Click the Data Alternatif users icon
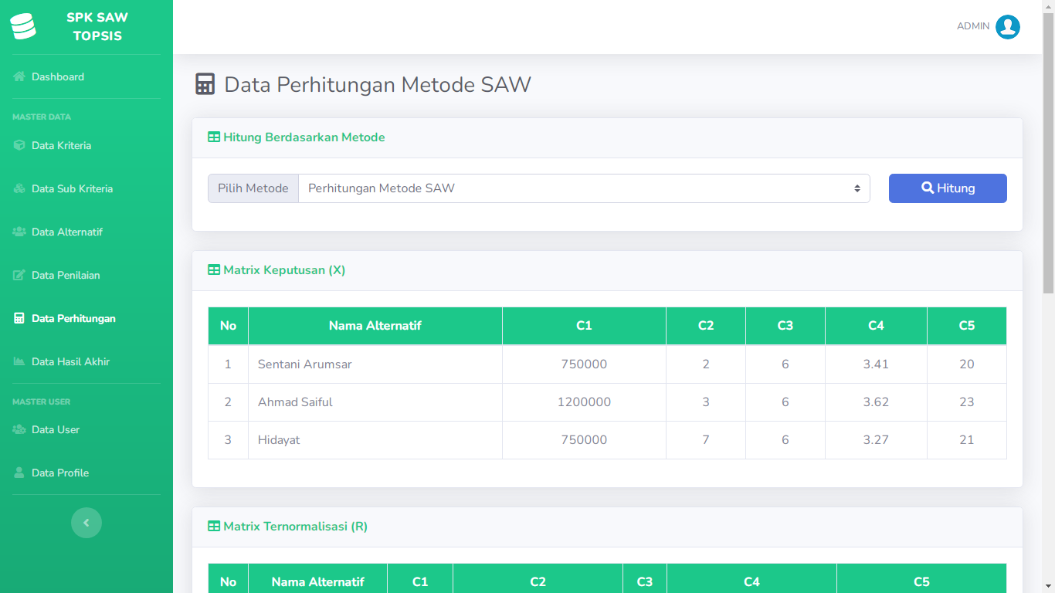Image resolution: width=1055 pixels, height=593 pixels. [19, 232]
